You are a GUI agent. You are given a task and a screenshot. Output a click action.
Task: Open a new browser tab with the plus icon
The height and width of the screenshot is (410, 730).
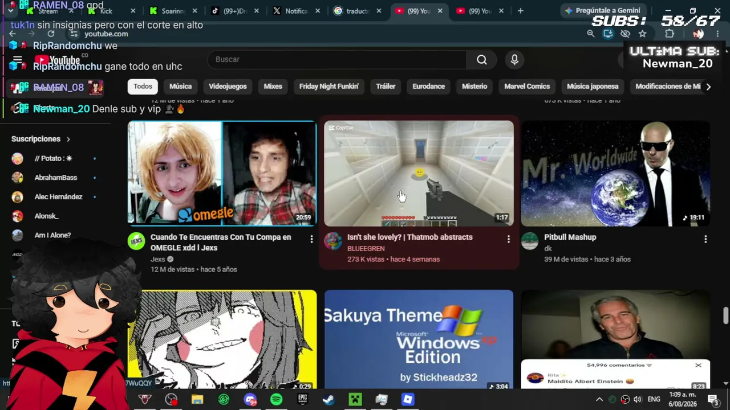[x=520, y=11]
